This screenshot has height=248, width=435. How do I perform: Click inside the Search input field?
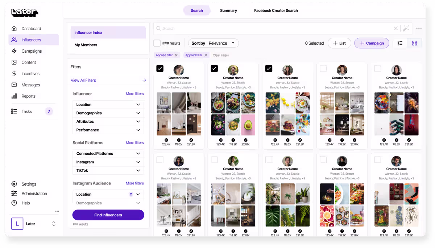coord(275,28)
